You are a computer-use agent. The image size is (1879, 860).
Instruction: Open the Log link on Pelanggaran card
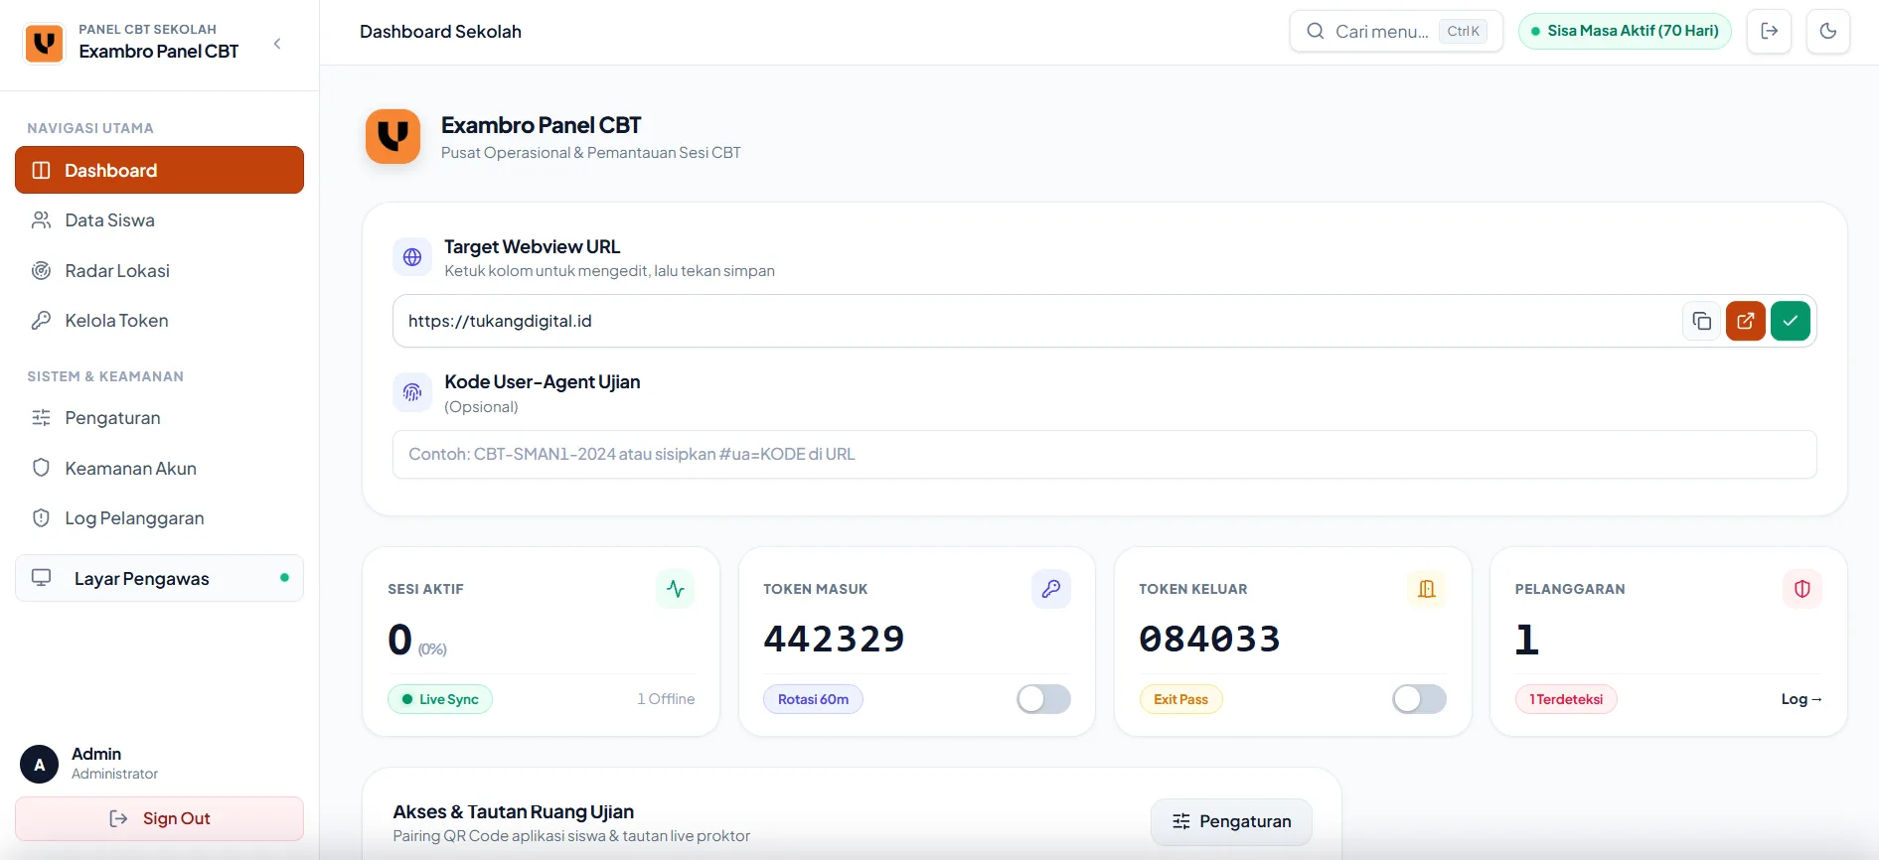point(1801,699)
